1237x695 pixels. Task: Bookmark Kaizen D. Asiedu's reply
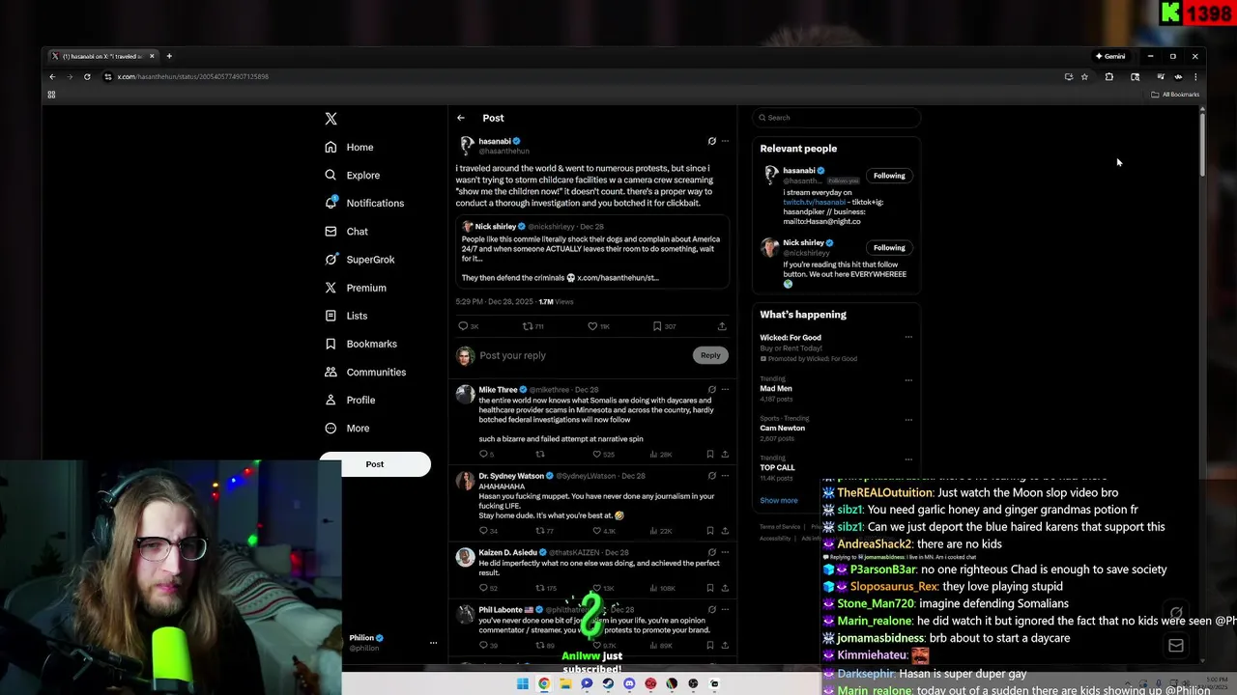point(709,588)
